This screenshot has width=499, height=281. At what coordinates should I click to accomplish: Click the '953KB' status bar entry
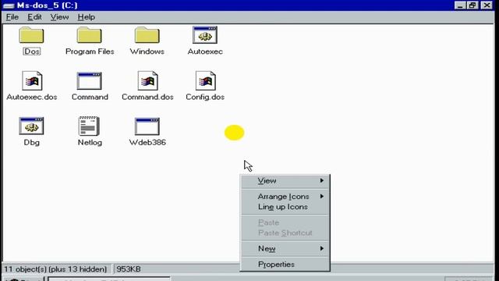click(x=129, y=269)
